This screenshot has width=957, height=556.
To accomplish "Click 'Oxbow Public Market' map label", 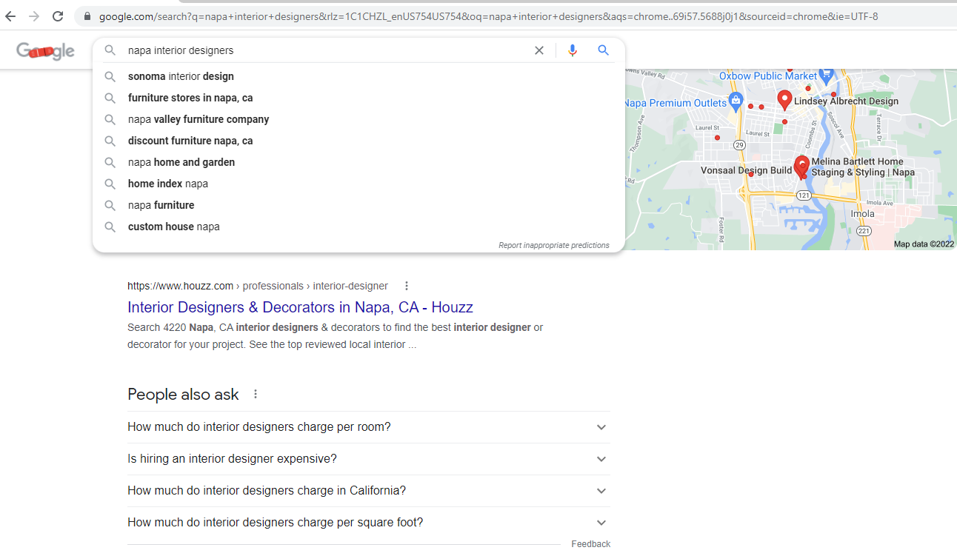I will coord(768,76).
